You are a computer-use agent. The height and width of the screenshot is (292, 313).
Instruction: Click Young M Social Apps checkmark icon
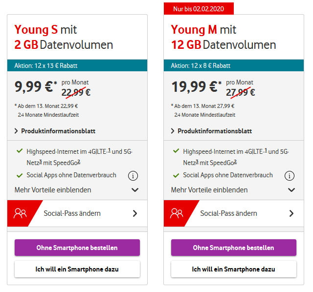pos(176,175)
